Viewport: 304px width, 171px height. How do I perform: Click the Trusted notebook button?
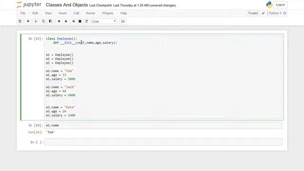pos(253,13)
